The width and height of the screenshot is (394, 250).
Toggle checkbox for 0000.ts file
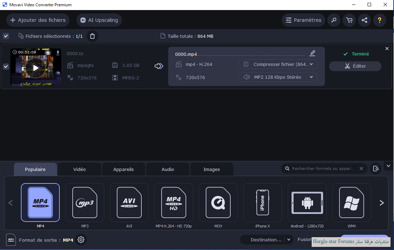coord(6,67)
